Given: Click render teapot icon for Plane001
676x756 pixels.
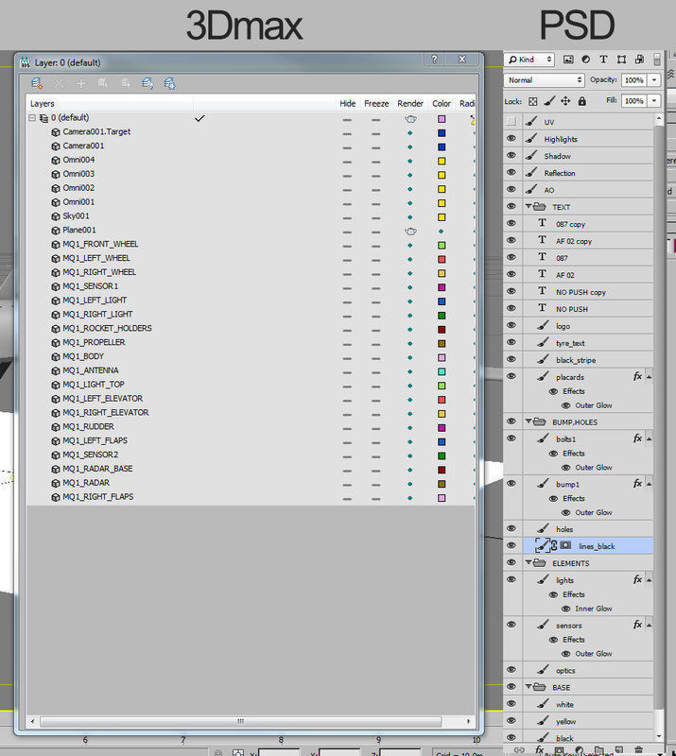Looking at the screenshot, I should [x=410, y=232].
